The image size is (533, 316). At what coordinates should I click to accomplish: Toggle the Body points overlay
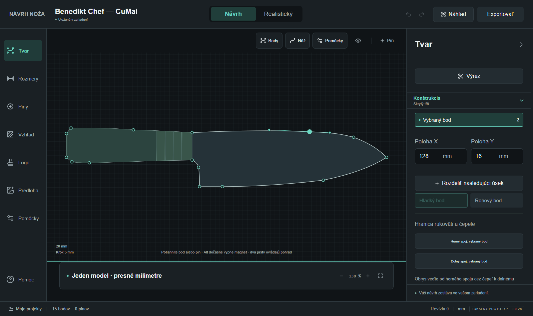(269, 41)
